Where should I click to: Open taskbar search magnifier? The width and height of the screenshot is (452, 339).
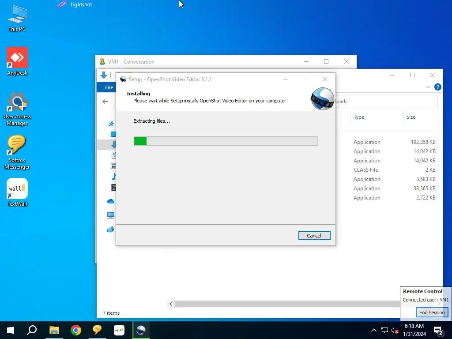coord(32,330)
